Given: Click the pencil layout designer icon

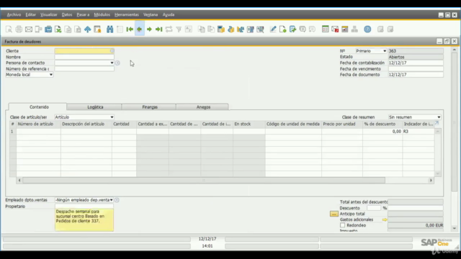Looking at the screenshot, I should coord(273,29).
